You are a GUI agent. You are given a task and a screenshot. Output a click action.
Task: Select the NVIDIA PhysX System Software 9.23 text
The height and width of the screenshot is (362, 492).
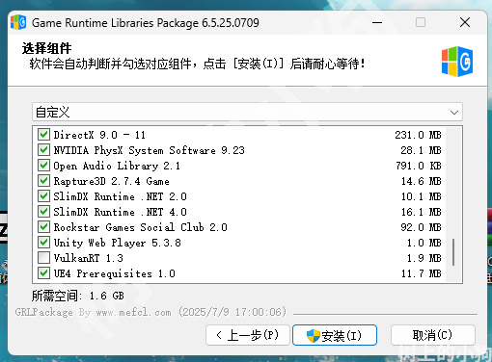tap(149, 150)
